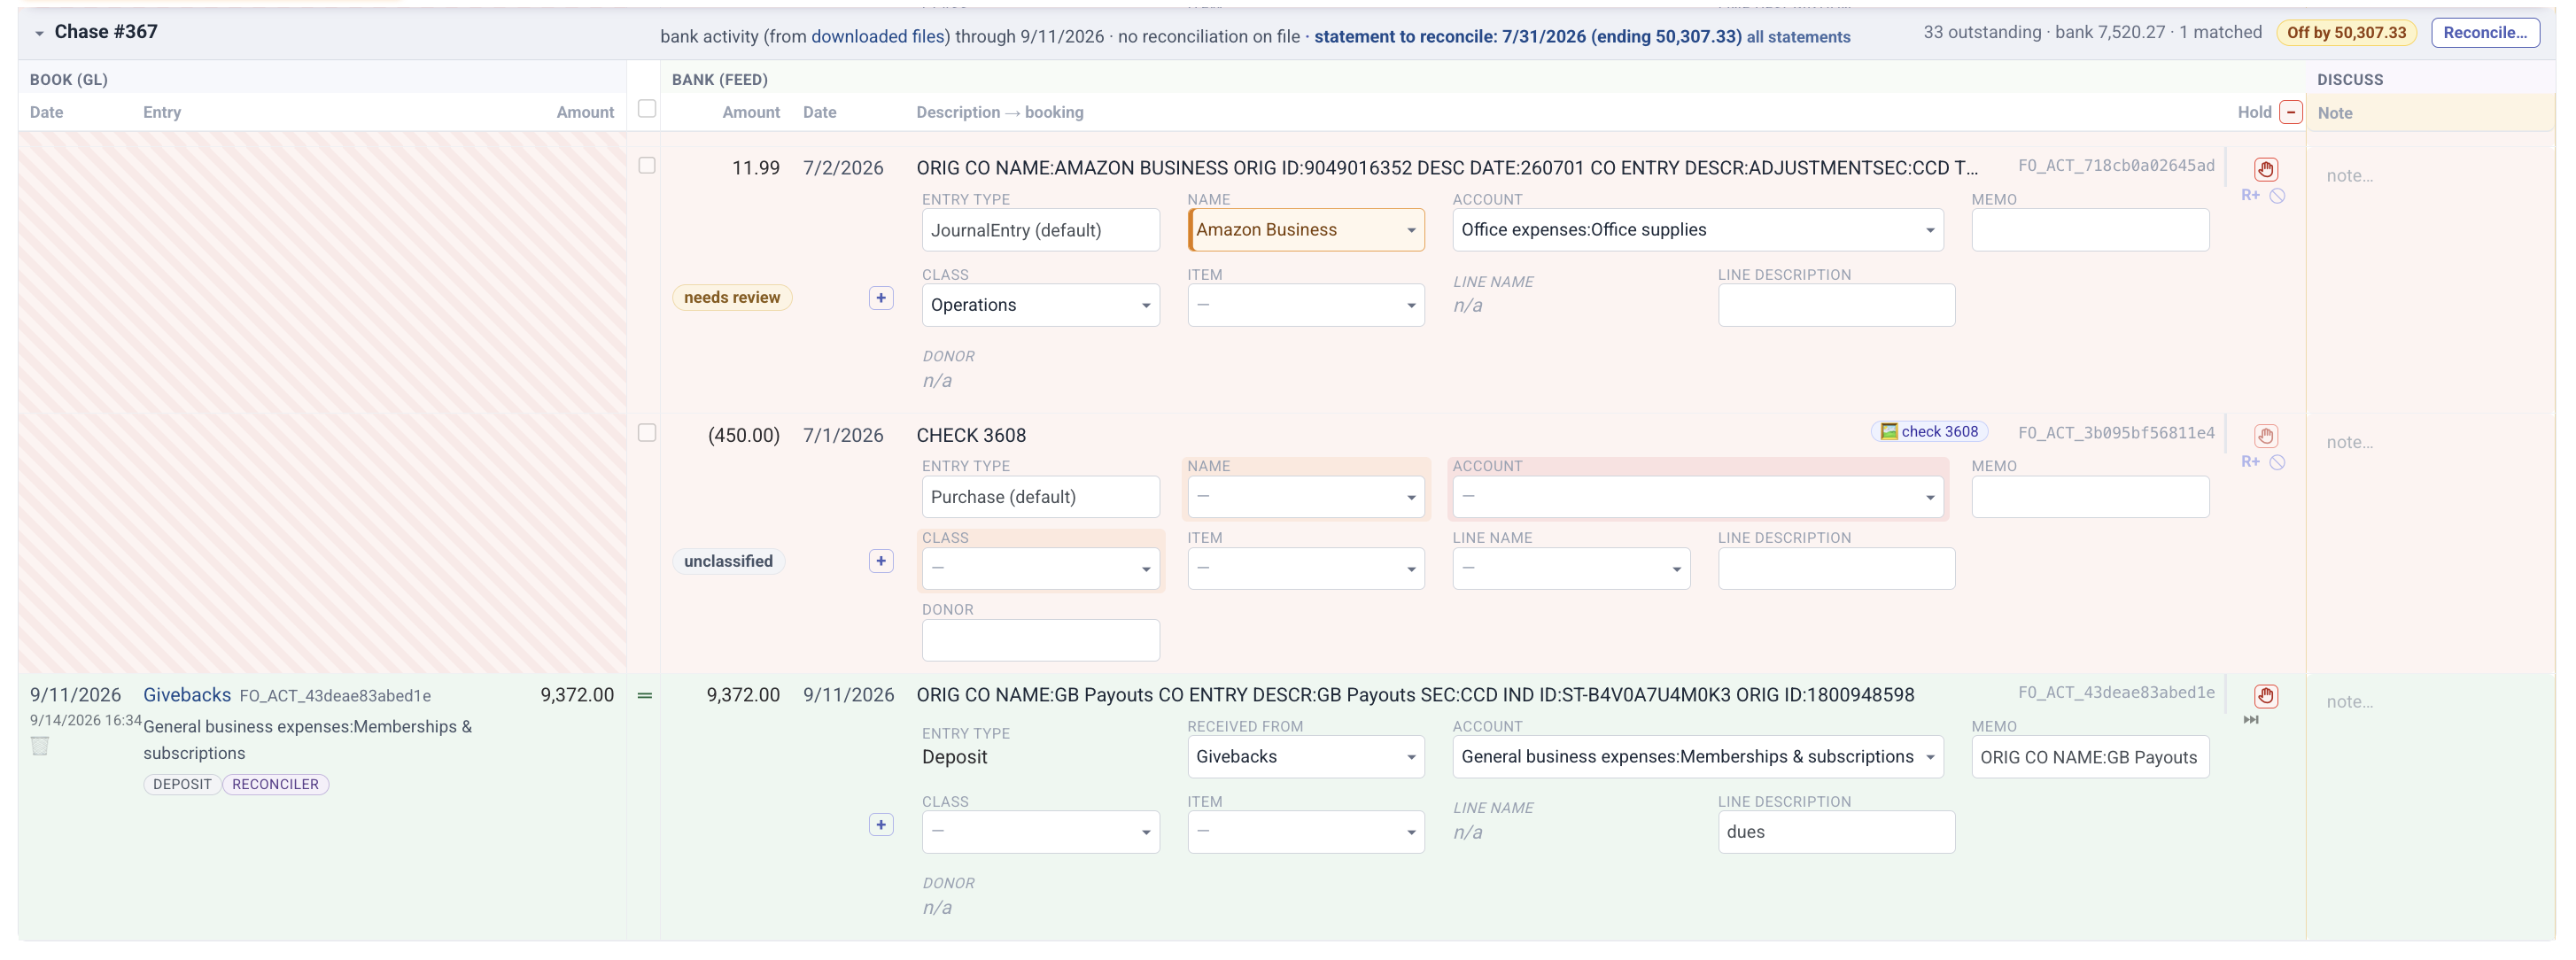Open the all statements link
This screenshot has height=960, width=2576.
[x=1798, y=37]
